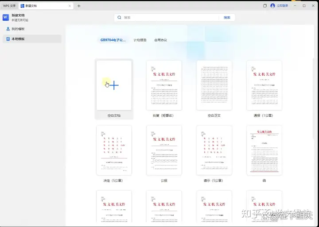This screenshot has height=227, width=319.
Task: Click the window layout icon near login
Action: point(265,6)
